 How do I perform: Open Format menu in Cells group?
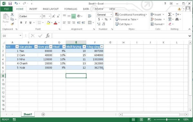(x=157, y=24)
